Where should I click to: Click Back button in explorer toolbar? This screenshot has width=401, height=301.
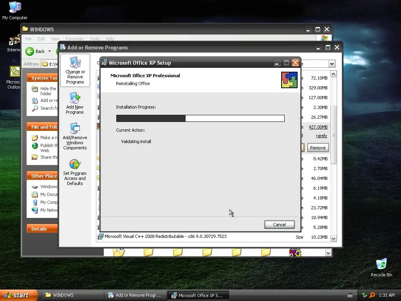35,51
